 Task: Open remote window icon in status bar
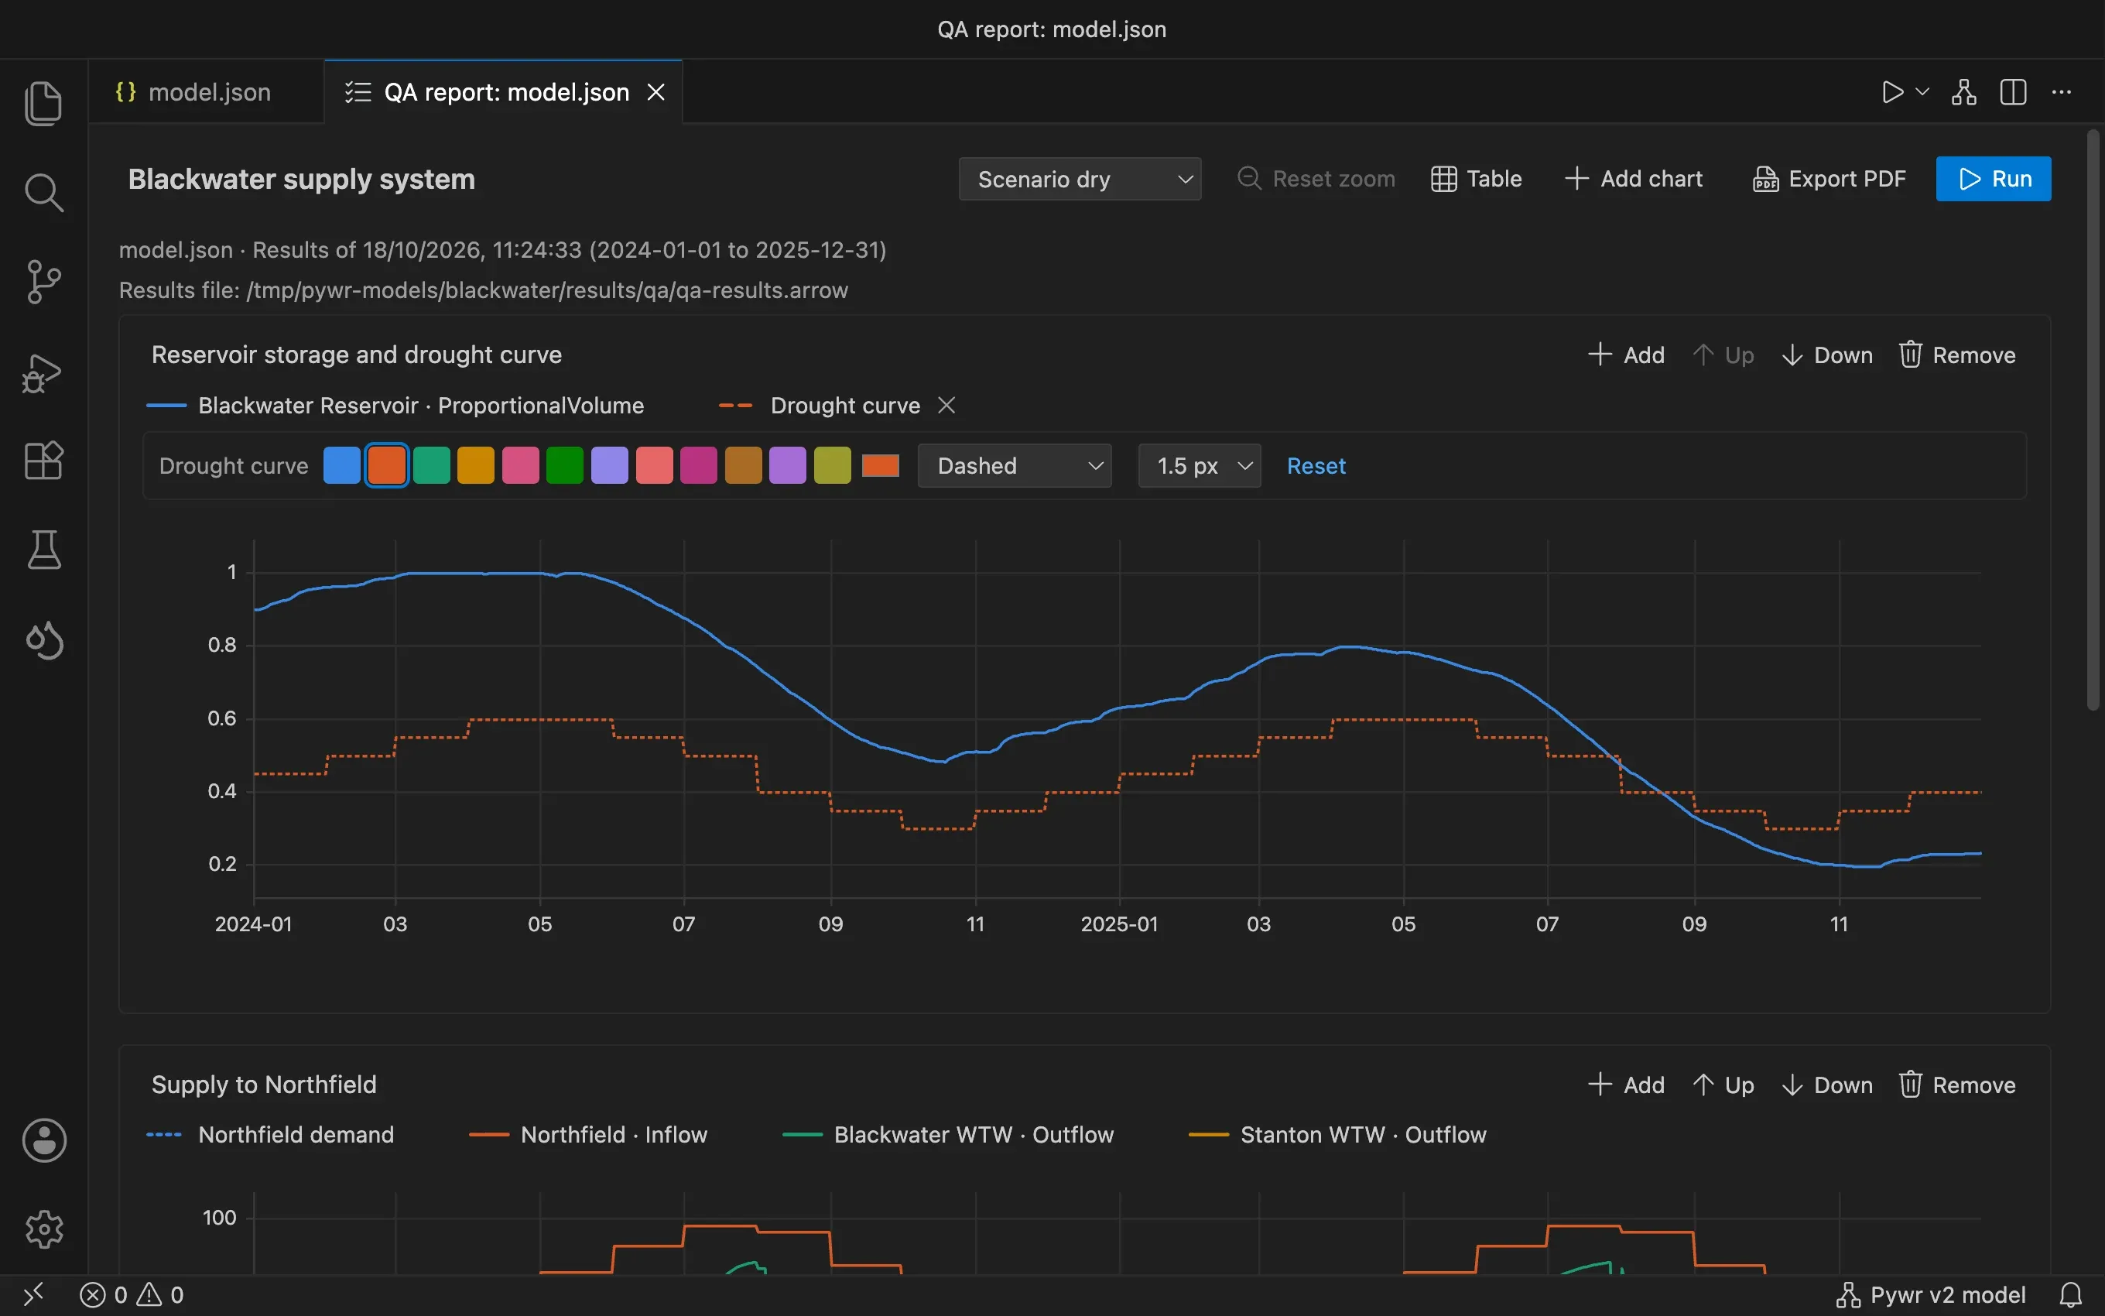point(33,1295)
